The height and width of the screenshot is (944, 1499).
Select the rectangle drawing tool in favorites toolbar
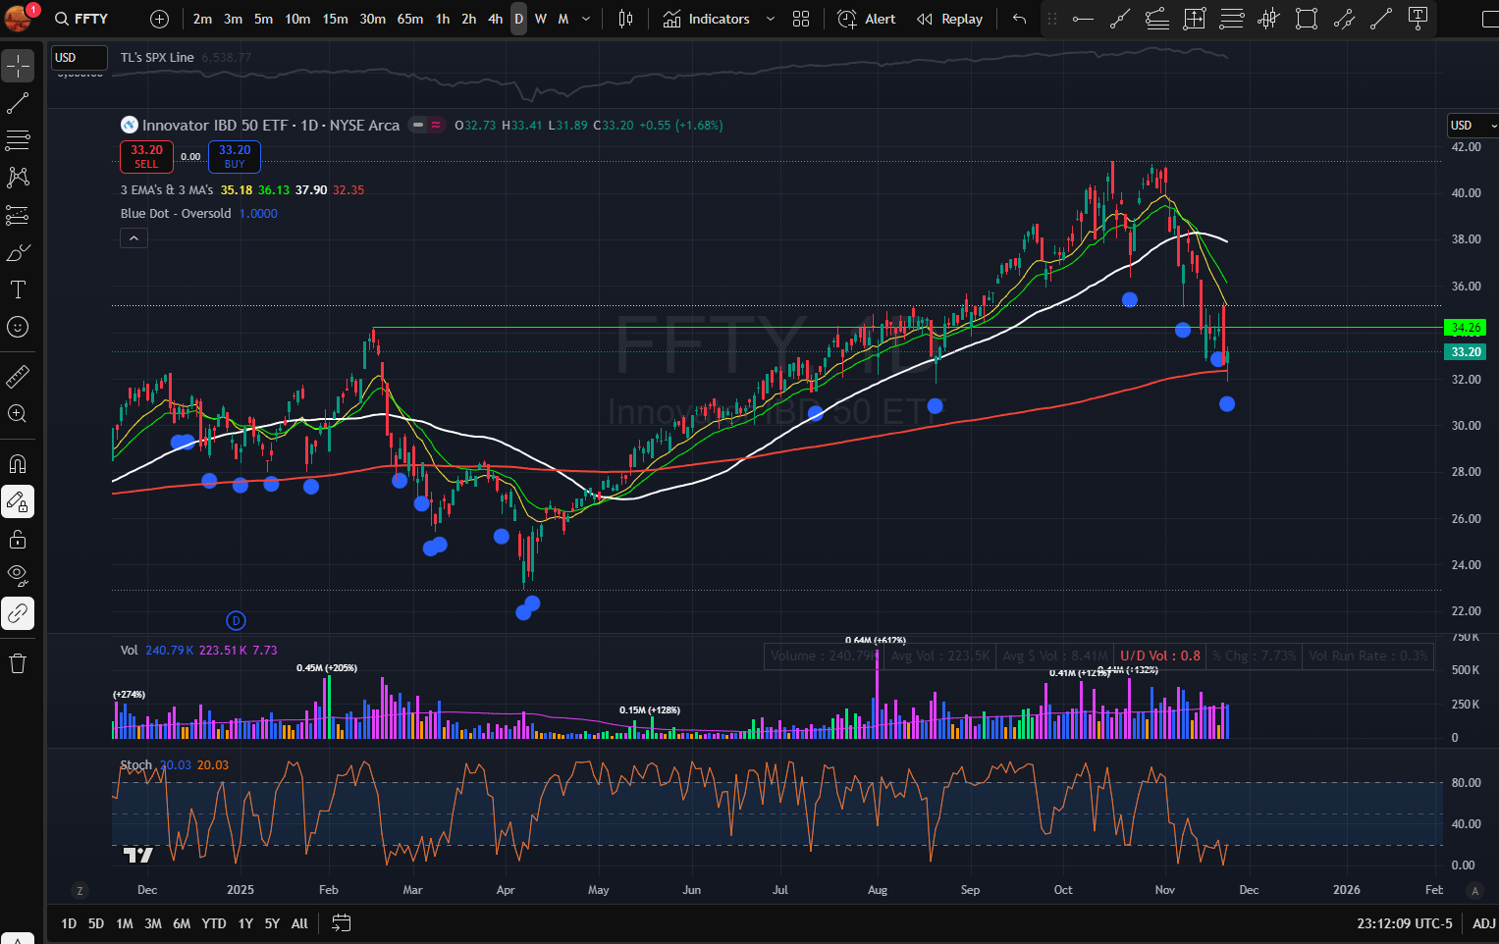point(1307,19)
